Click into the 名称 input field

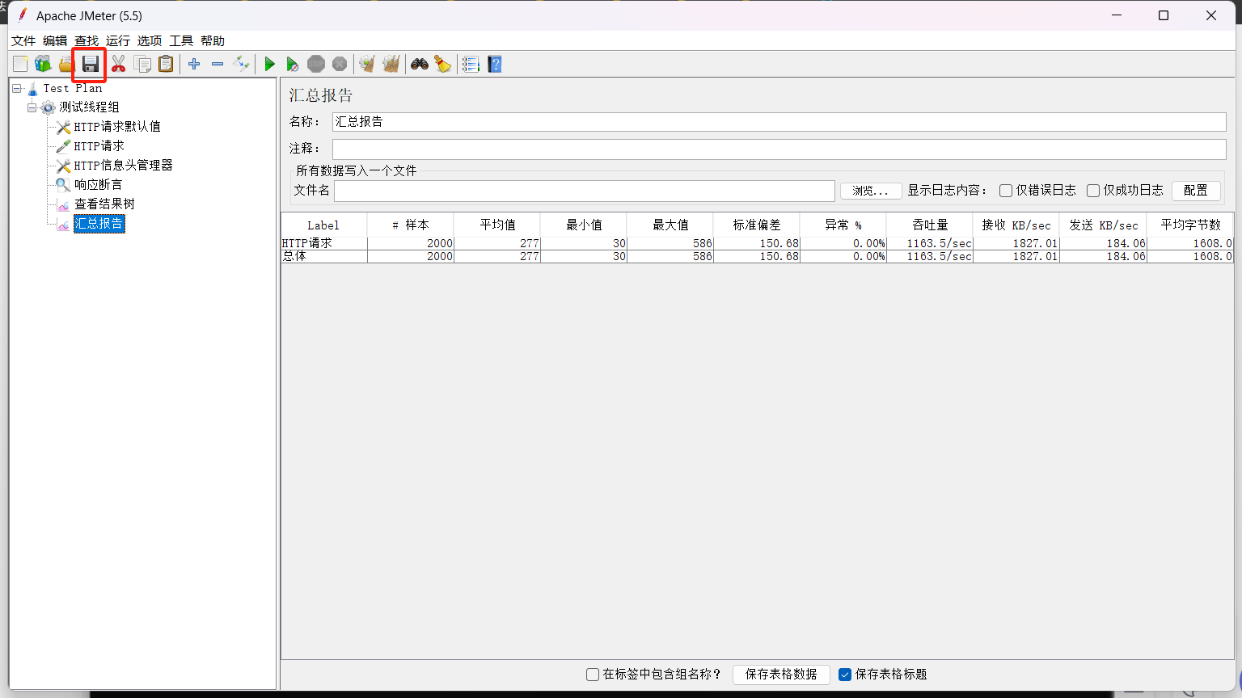coord(779,122)
